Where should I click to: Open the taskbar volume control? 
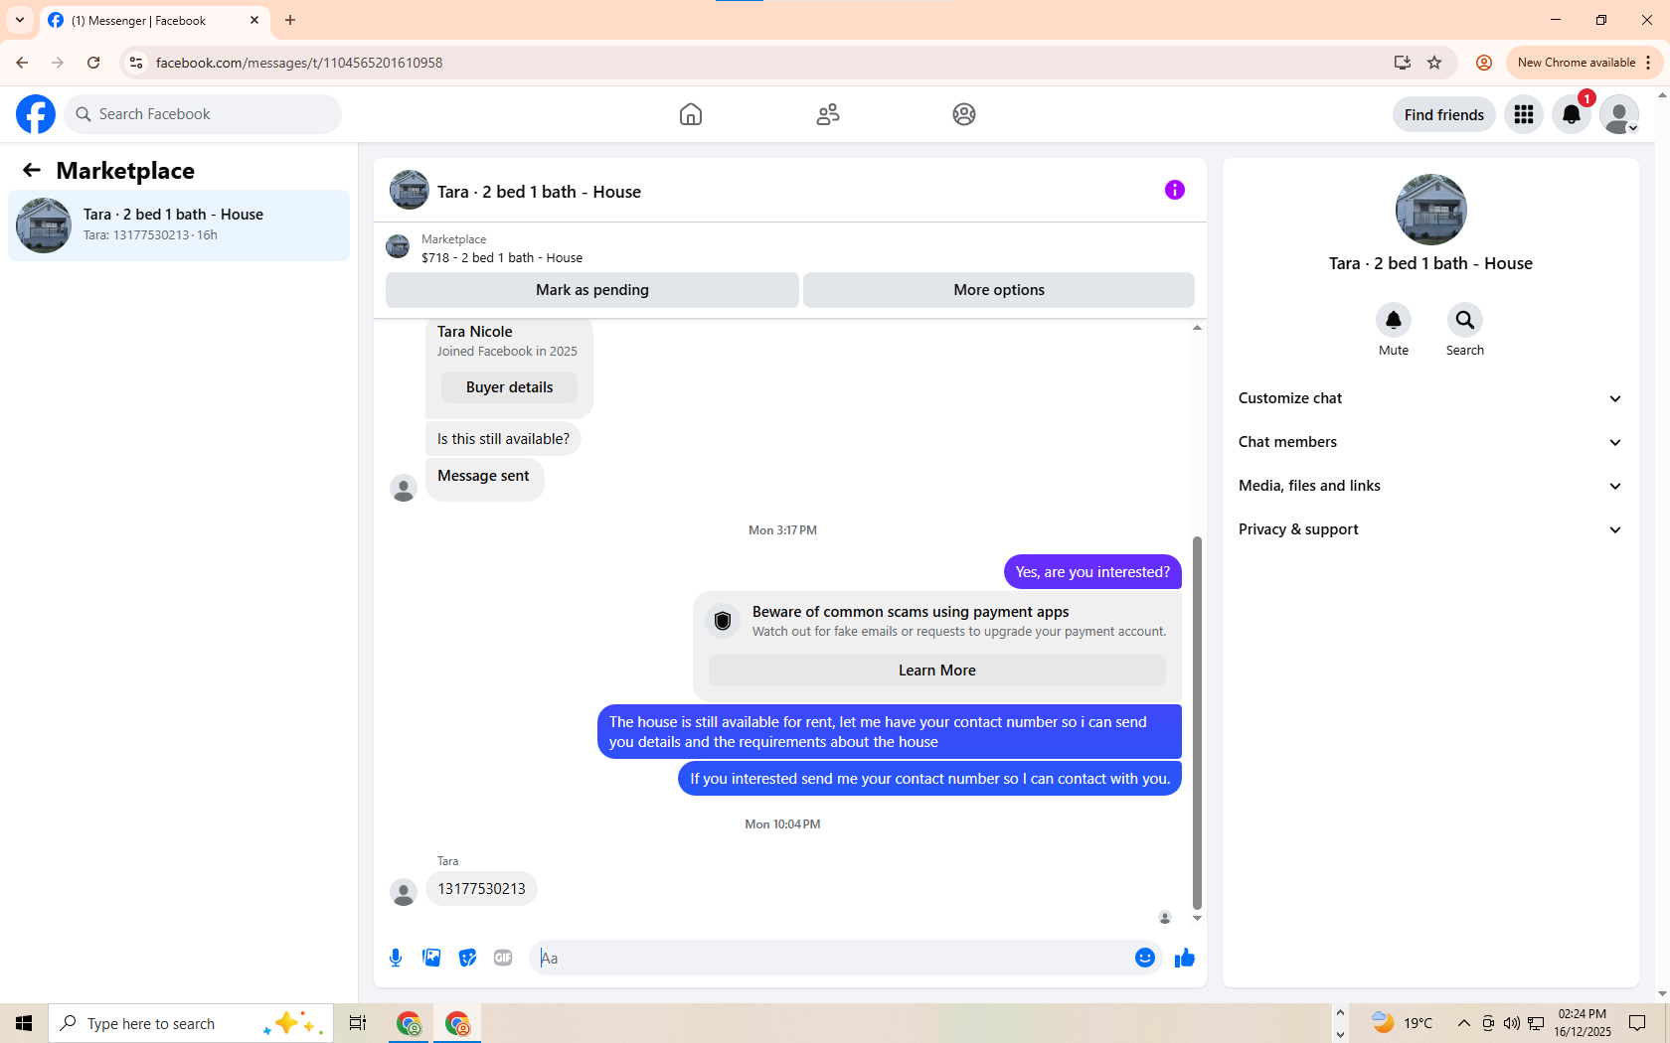pos(1512,1023)
